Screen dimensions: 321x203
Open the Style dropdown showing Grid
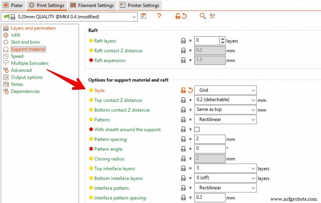(x=225, y=90)
